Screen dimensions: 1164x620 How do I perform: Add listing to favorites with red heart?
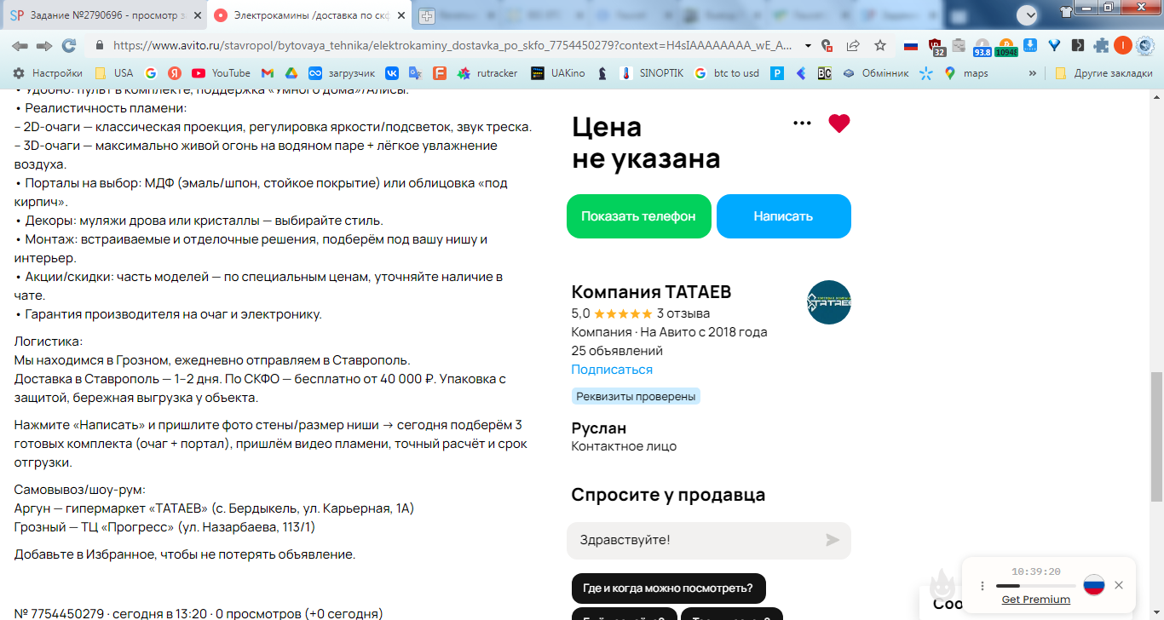click(x=839, y=123)
